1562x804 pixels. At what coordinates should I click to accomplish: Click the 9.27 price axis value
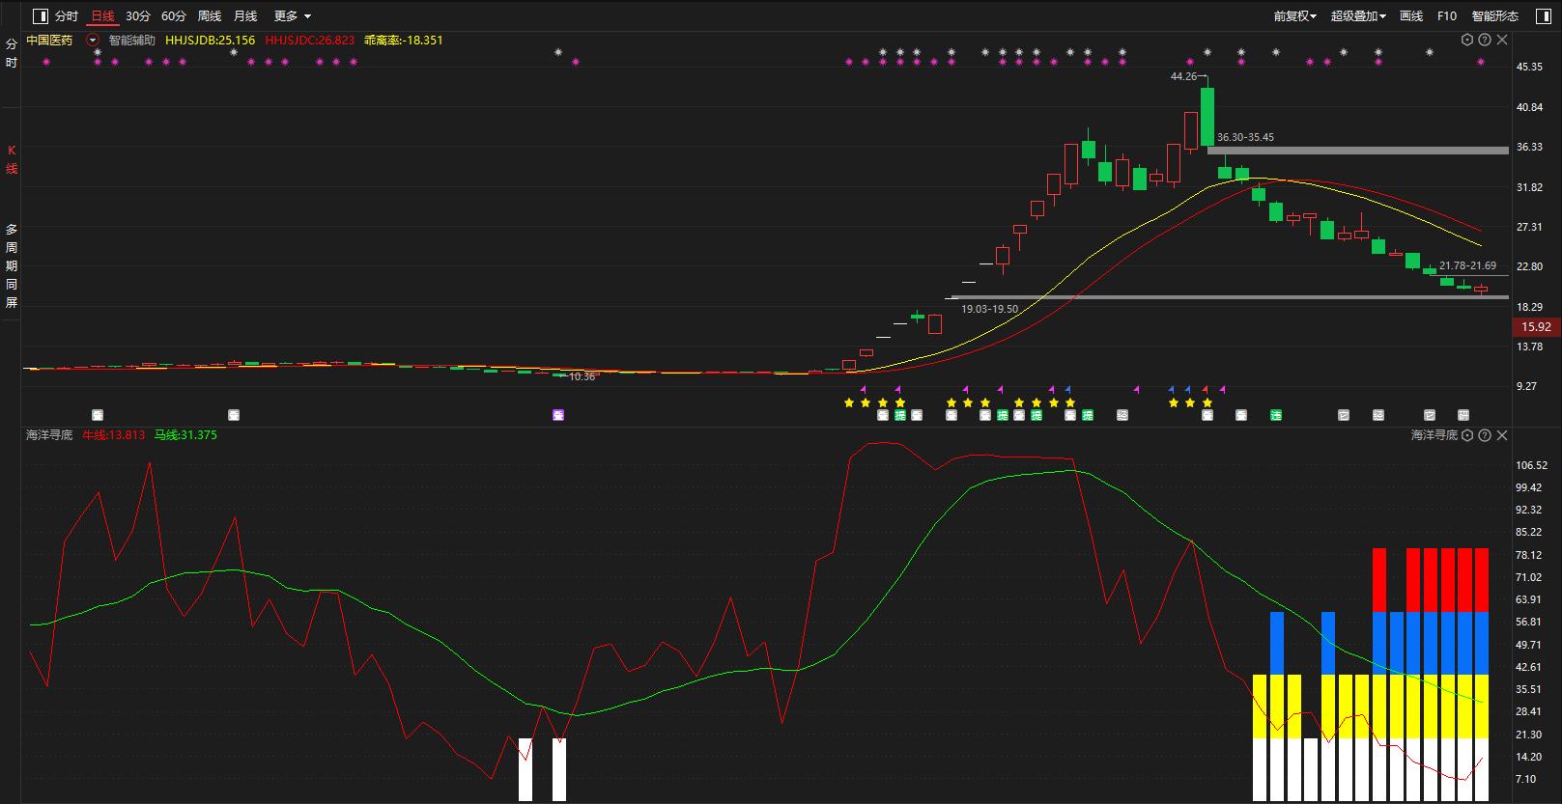coord(1527,386)
